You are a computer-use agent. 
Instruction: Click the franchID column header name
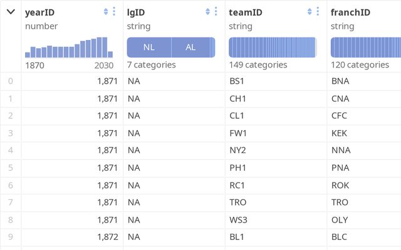tap(350, 12)
